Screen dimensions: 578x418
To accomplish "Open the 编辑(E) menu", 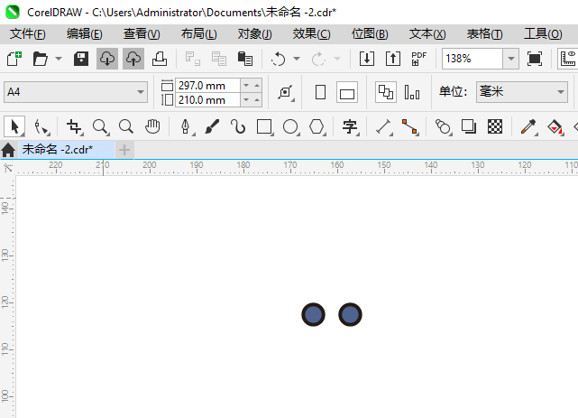I will point(85,34).
